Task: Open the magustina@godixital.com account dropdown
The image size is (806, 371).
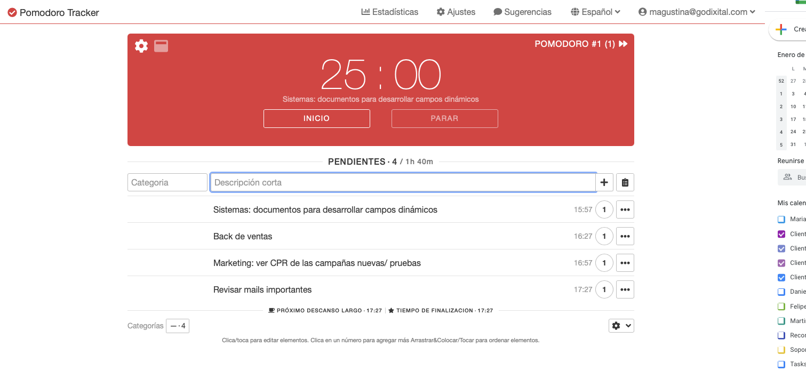Action: [x=697, y=12]
